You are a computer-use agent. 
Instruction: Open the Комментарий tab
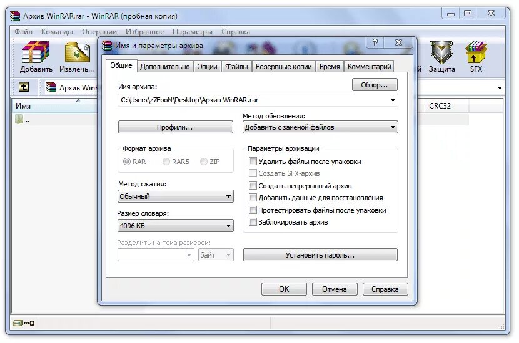click(369, 67)
